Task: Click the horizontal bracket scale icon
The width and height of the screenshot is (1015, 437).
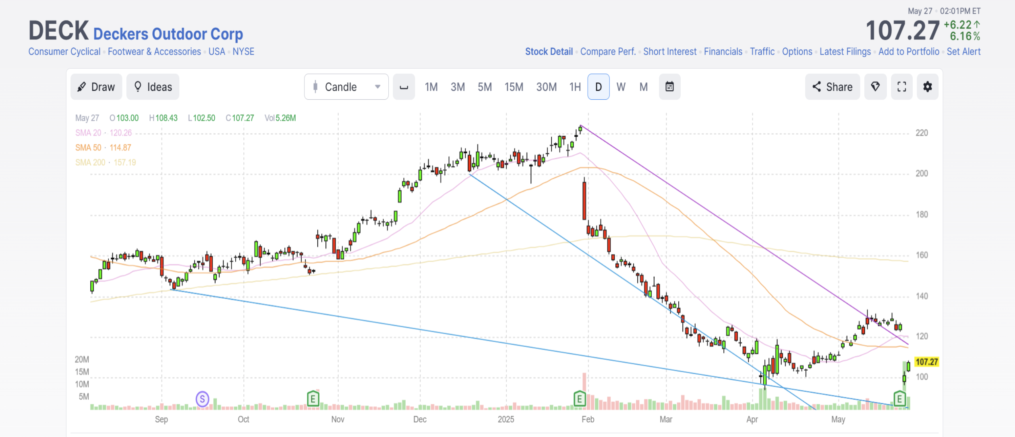Action: (404, 87)
